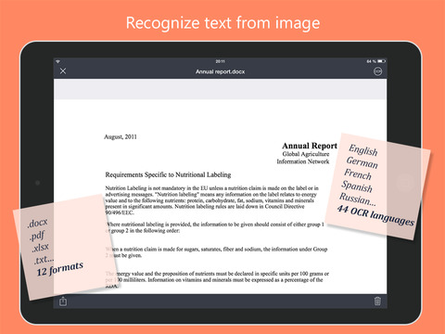The image size is (445, 334).
Task: Click 'Spanish' on the languages note
Action: [357, 186]
